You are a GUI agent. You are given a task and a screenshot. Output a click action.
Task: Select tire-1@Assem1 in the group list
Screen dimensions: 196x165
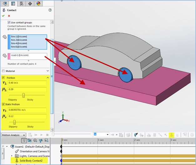click(19, 36)
